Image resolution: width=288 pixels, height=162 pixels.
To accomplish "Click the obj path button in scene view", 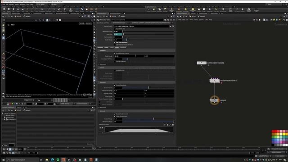I will click(x=11, y=17).
